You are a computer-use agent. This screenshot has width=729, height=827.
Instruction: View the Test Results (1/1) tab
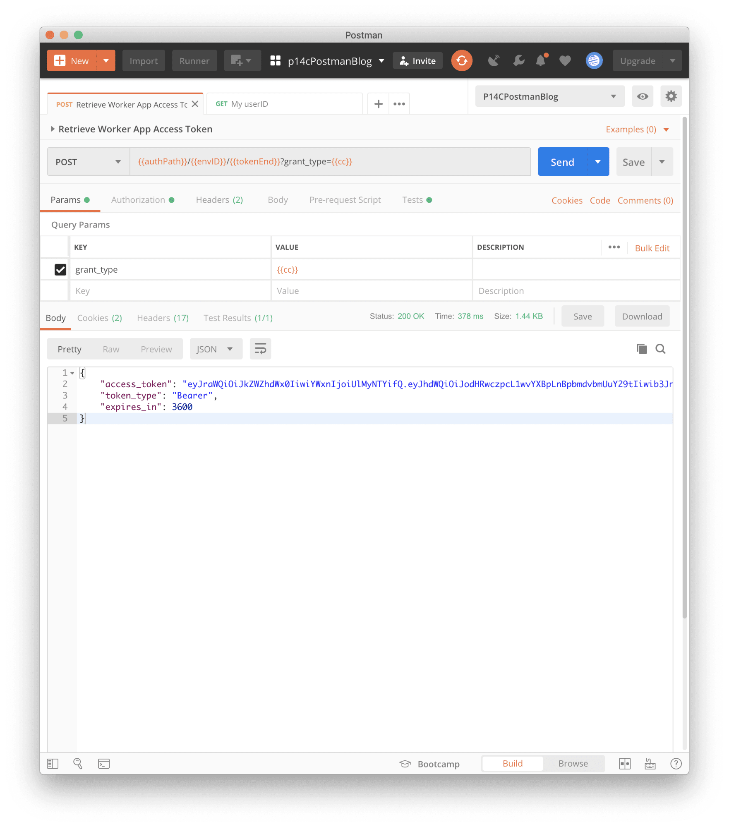click(238, 318)
